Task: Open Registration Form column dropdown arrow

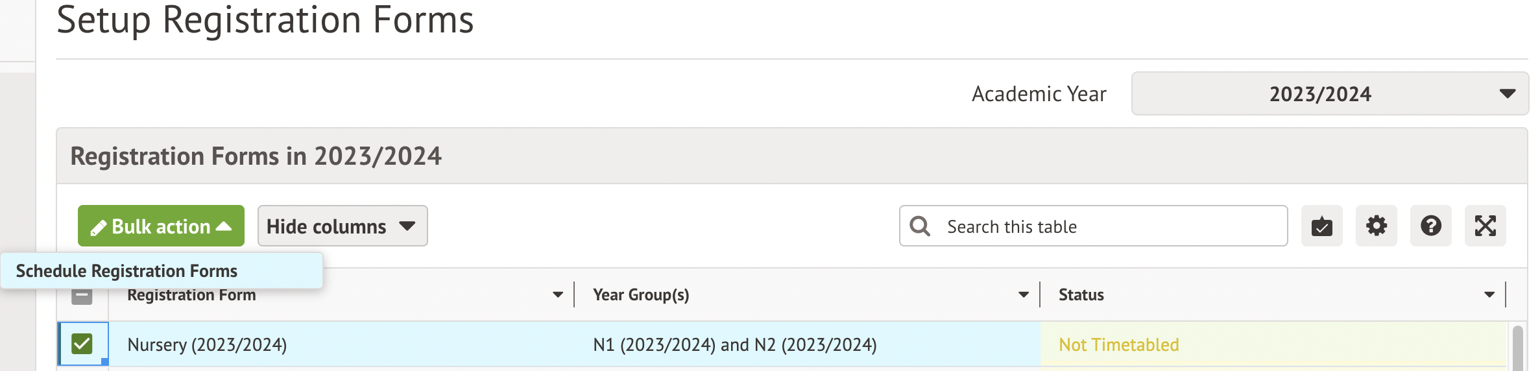Action: 557,295
